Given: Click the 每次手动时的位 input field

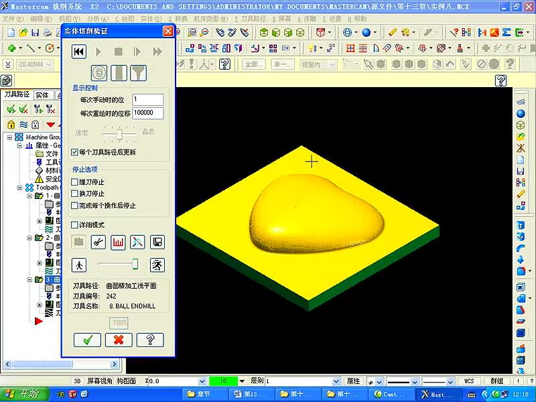Looking at the screenshot, I should 148,99.
